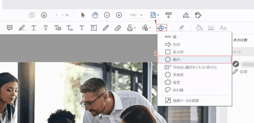Select the underline text tool
This screenshot has height=123, width=254.
(x=34, y=28)
